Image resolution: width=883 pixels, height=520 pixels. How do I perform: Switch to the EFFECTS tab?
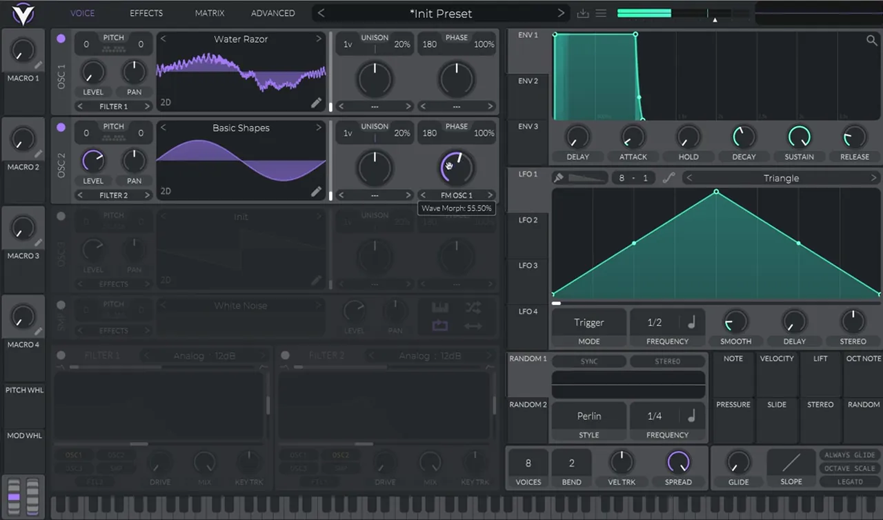[146, 13]
